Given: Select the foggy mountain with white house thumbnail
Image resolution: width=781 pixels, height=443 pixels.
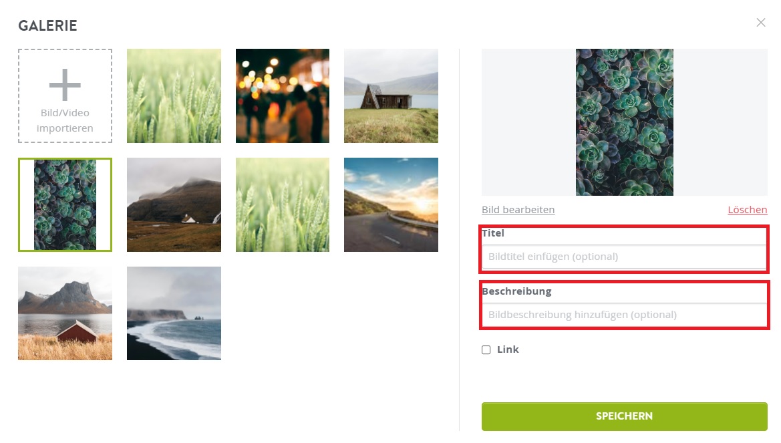Looking at the screenshot, I should 174,205.
